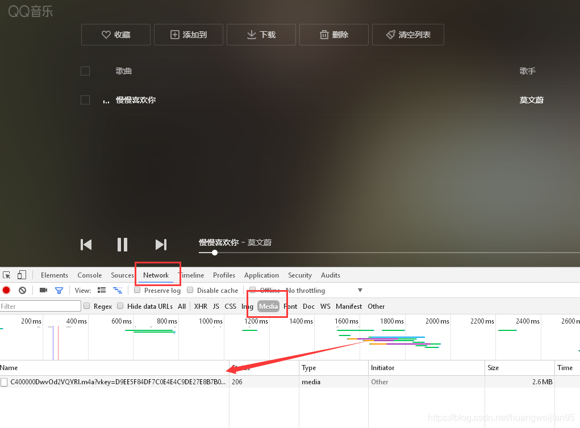Check the Disable cache option

190,290
